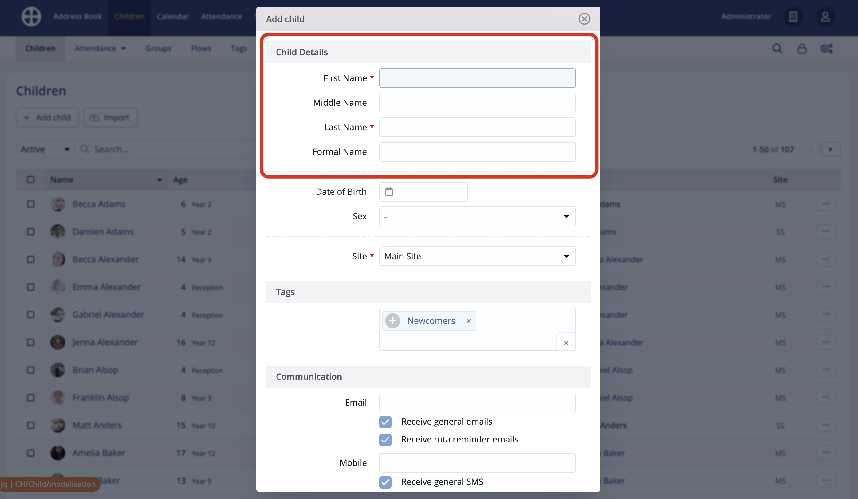Switch to the Groups tab
This screenshot has height=499, width=858.
(x=158, y=48)
